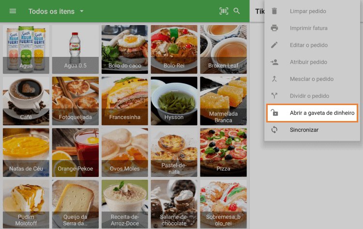Image resolution: width=363 pixels, height=229 pixels.
Task: Add the Pudim Molotoff item
Action: (26, 204)
